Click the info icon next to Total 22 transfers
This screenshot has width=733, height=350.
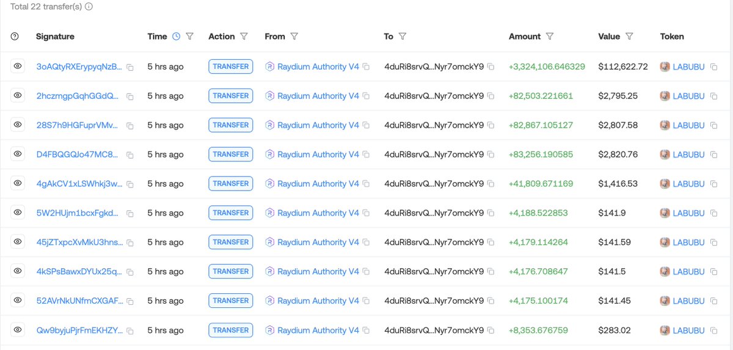tap(89, 7)
